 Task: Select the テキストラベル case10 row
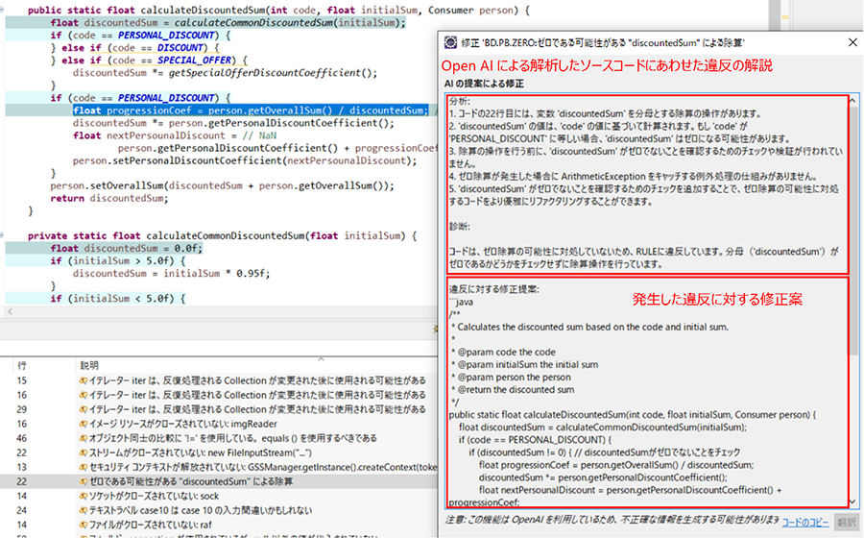(219, 510)
